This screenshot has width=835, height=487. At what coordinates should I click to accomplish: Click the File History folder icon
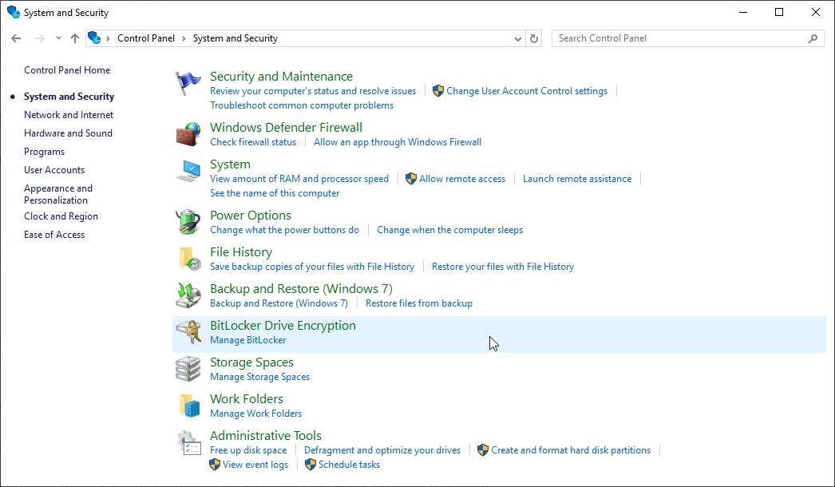(188, 258)
